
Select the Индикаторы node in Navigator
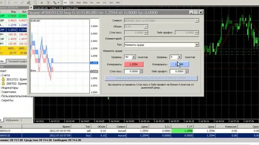[10, 88]
